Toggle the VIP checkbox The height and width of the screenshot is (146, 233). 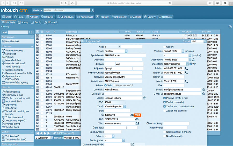click(191, 64)
